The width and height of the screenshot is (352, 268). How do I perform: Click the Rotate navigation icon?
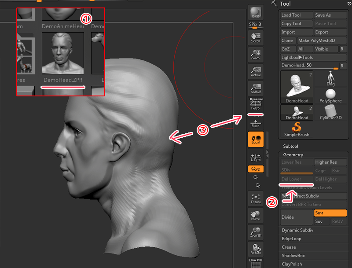[x=255, y=249]
